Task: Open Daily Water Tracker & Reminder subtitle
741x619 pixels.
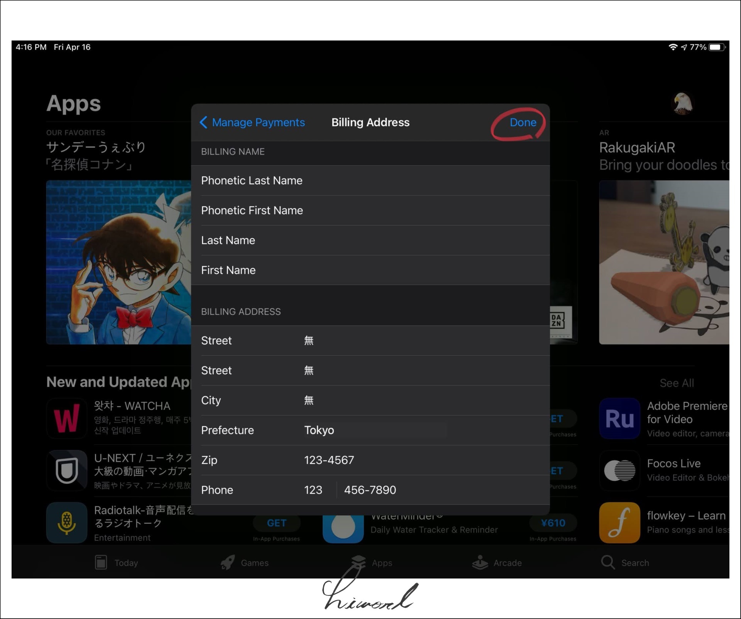Action: [434, 530]
